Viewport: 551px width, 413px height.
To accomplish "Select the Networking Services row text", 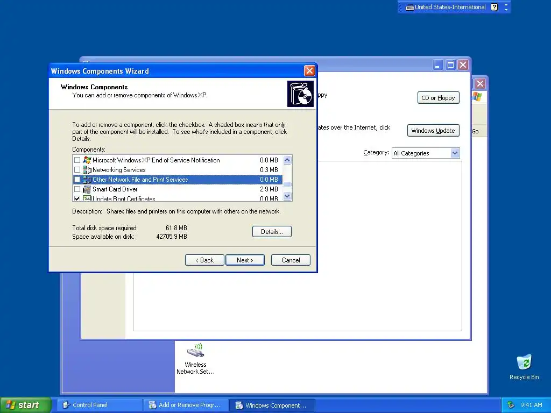I will pos(119,170).
